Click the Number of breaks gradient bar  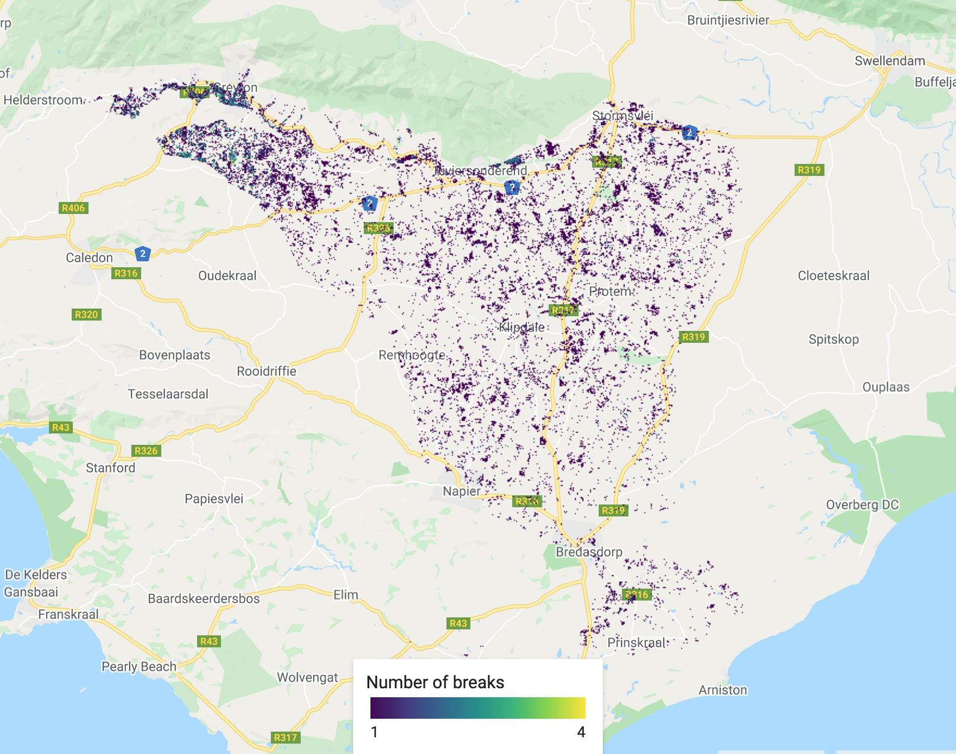pyautogui.click(x=477, y=708)
